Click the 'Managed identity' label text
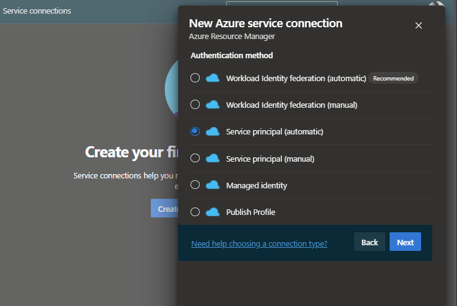The image size is (457, 306). coord(257,185)
